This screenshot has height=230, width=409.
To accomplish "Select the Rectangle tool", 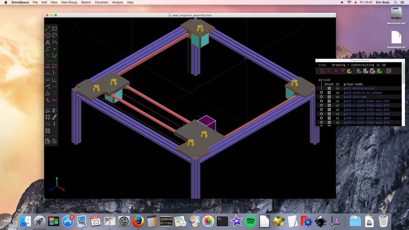I will pos(54,28).
